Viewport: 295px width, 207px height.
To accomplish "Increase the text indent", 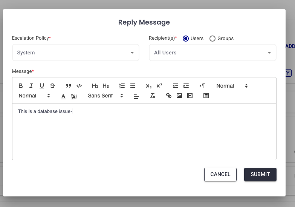I will (186, 86).
